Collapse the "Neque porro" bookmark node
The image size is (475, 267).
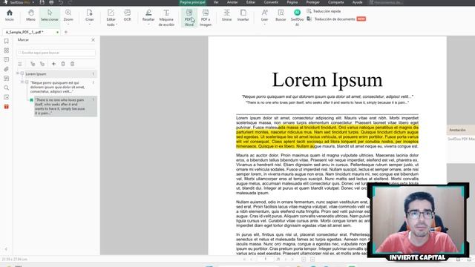click(22, 82)
